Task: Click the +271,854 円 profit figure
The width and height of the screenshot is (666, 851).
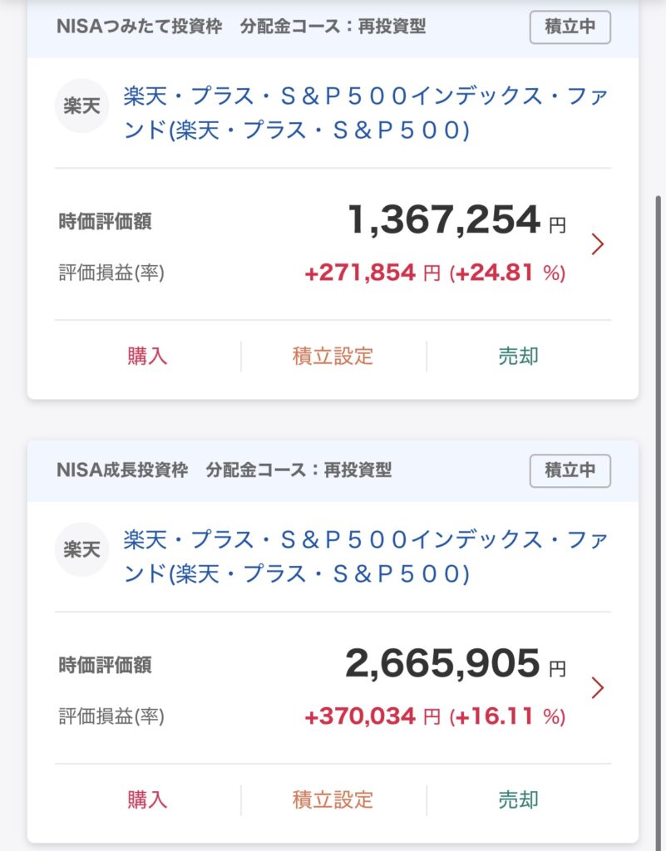Action: coord(372,273)
